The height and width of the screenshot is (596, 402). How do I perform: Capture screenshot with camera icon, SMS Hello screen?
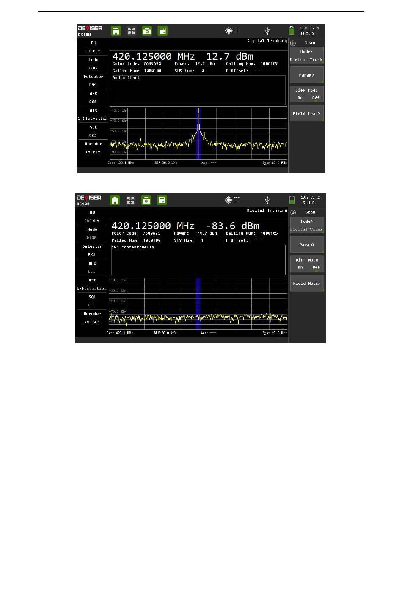pyautogui.click(x=146, y=200)
